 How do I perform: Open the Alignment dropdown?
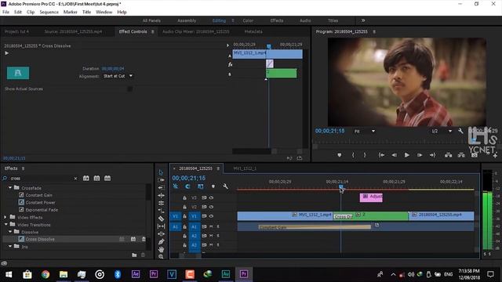point(118,76)
